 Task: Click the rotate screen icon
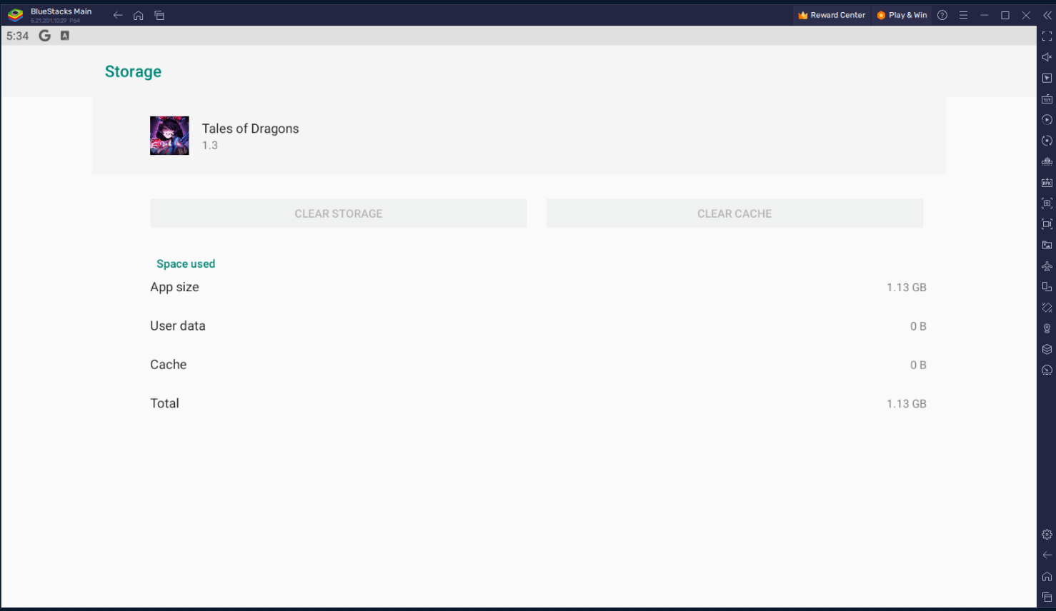coord(1047,287)
